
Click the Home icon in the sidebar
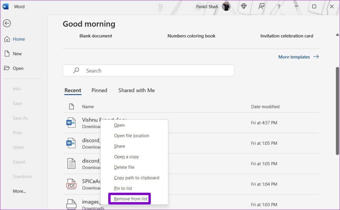coord(7,39)
